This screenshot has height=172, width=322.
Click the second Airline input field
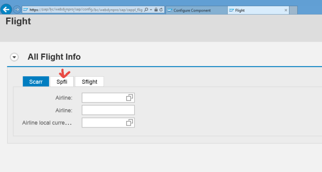pos(108,110)
